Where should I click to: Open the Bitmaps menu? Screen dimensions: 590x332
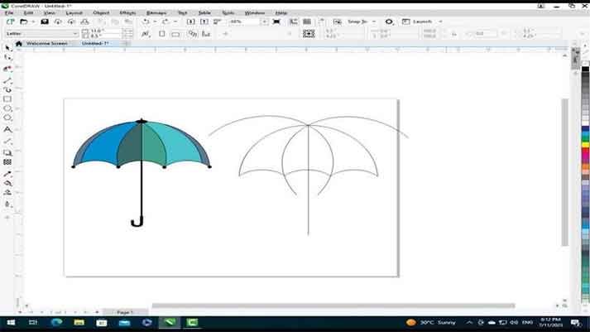pos(155,12)
